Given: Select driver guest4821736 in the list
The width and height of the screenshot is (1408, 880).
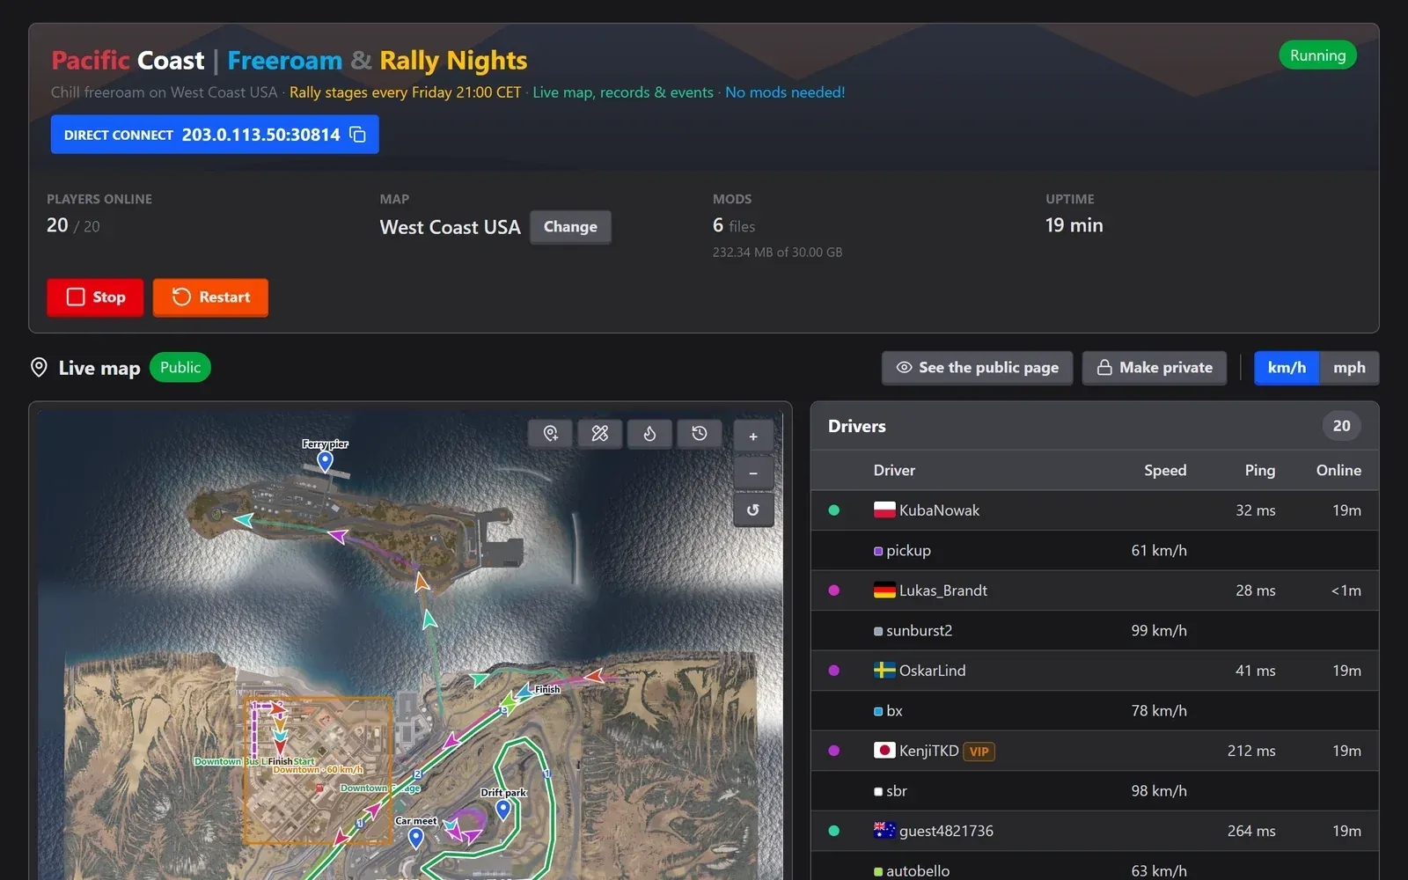Looking at the screenshot, I should point(1095,831).
